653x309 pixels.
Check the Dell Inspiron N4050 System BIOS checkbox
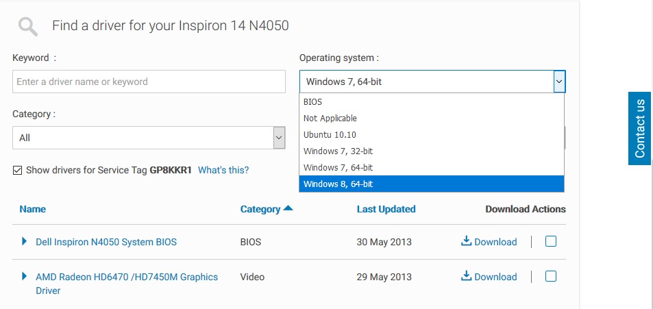tap(550, 242)
